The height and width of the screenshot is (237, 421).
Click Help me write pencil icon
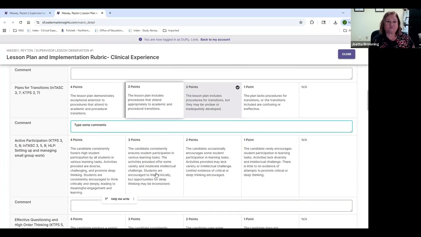(106, 199)
